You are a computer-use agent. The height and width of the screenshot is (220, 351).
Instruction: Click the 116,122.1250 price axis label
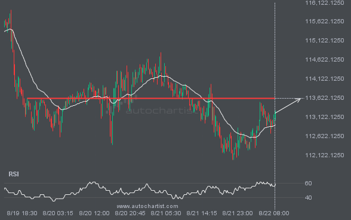click(x=325, y=3)
